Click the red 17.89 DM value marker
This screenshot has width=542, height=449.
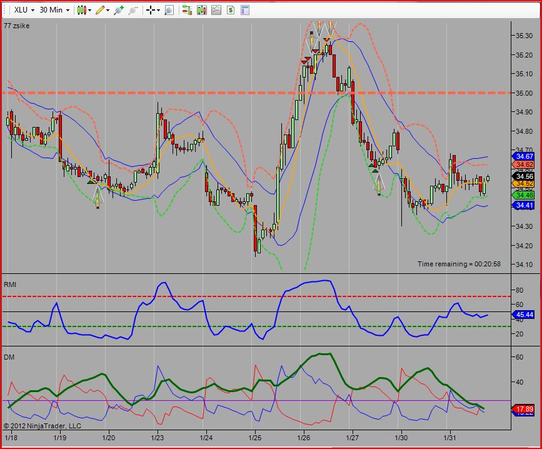coord(523,409)
